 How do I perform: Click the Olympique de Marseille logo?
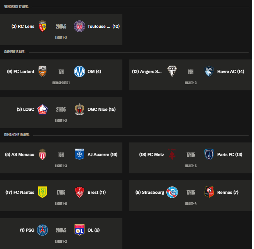click(x=80, y=71)
